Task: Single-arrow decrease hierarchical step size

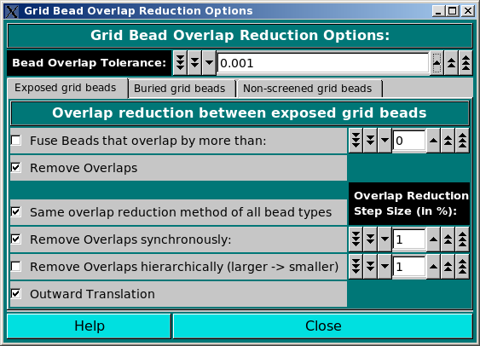Action: tap(385, 267)
